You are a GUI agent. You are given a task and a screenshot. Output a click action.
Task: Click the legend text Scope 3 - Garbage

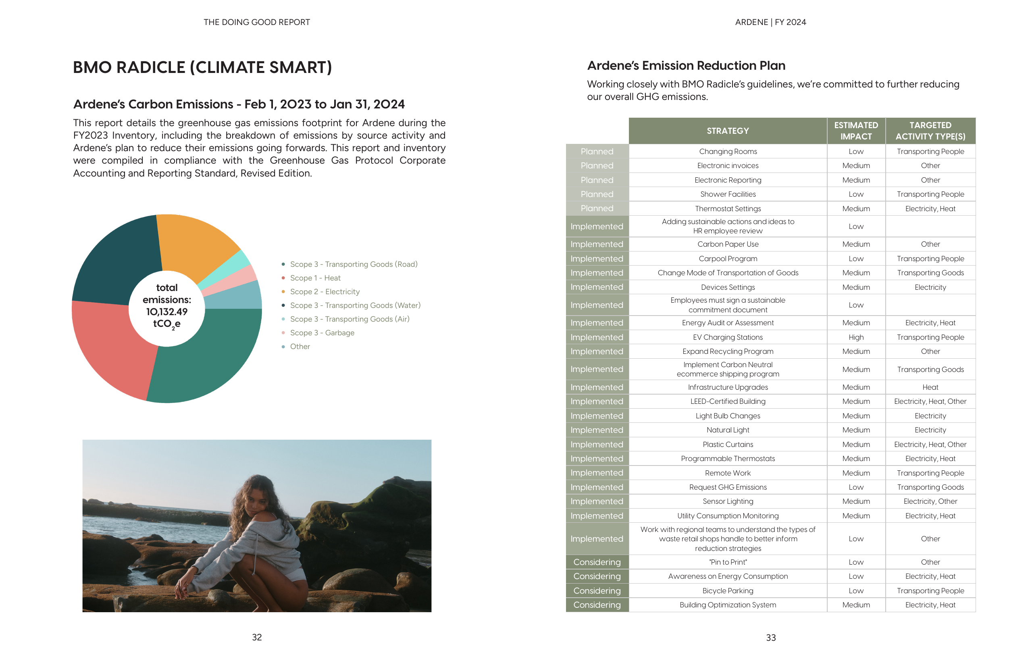click(322, 333)
